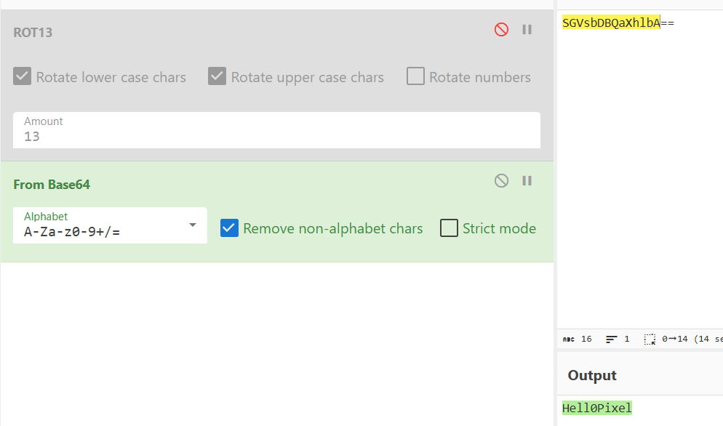The height and width of the screenshot is (426, 723).
Task: Re-enable the disabled ROT13 operation
Action: (x=501, y=30)
